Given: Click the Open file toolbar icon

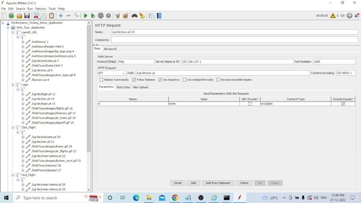Looking at the screenshot, I should 19,16.
